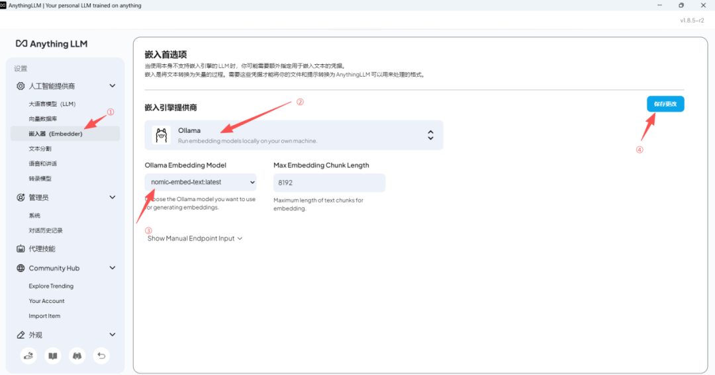Click the 外观 section label

36,335
